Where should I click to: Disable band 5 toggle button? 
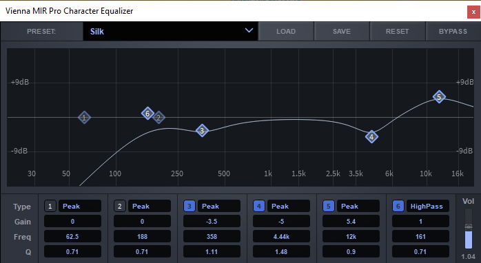point(329,206)
